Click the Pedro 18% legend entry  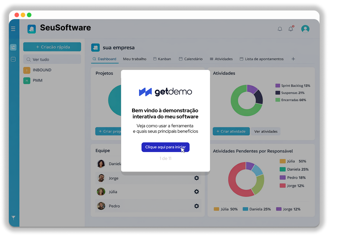click(x=293, y=177)
